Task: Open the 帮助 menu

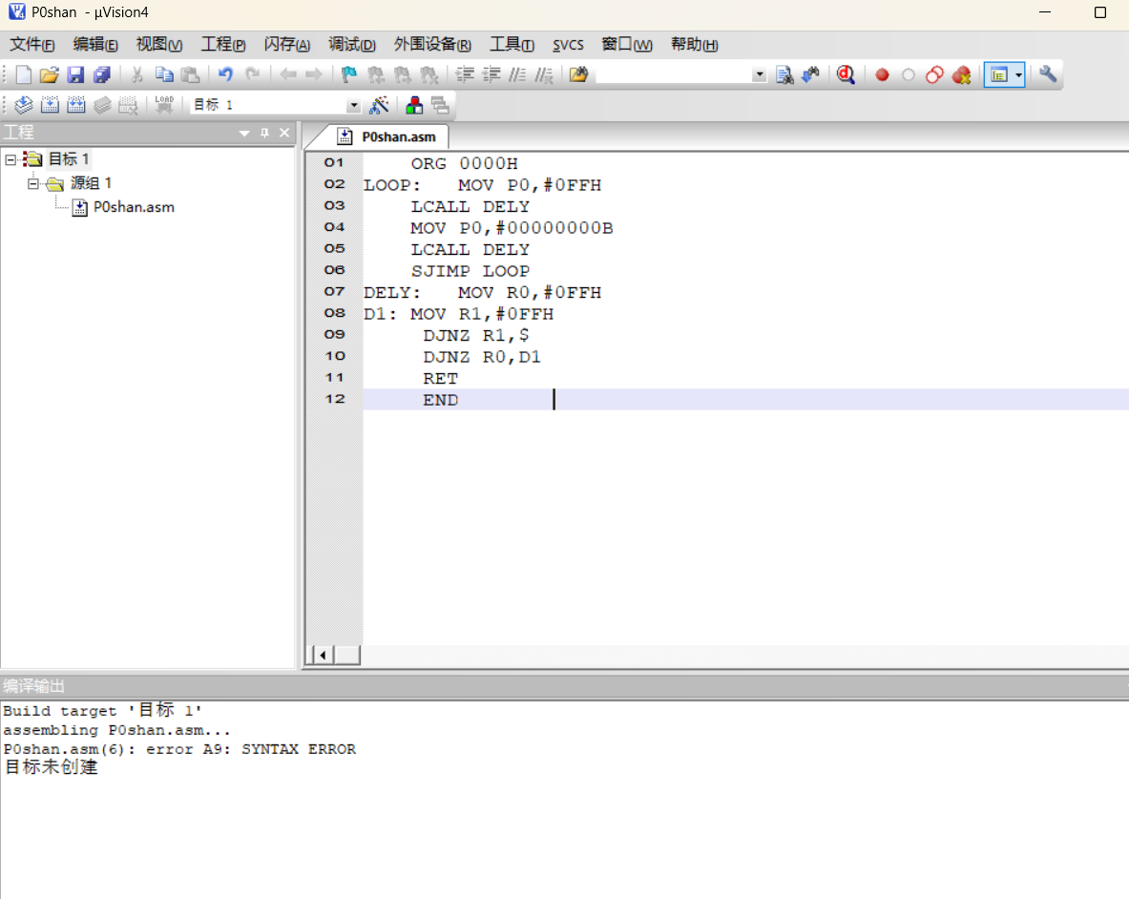Action: tap(694, 45)
